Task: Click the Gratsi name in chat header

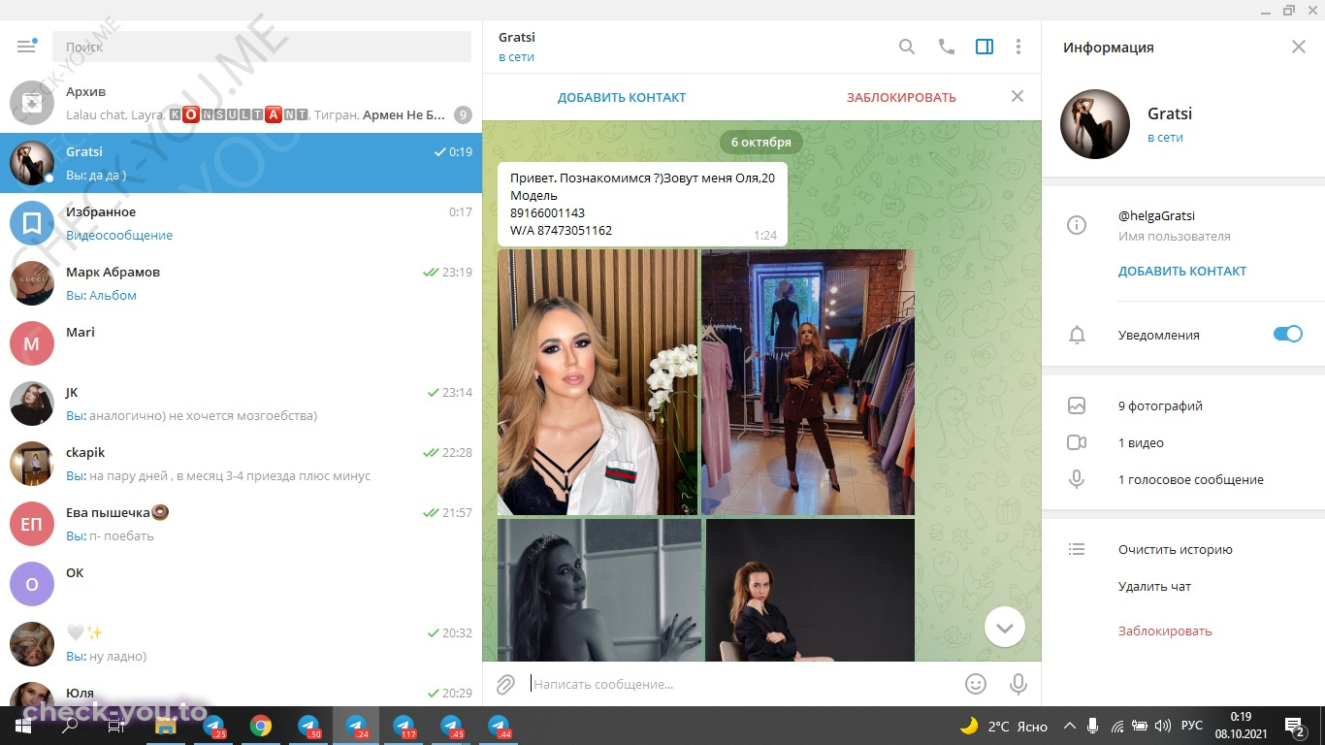Action: [517, 37]
